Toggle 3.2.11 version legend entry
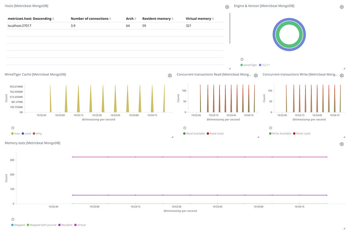This screenshot has height=233, width=350. point(264,65)
